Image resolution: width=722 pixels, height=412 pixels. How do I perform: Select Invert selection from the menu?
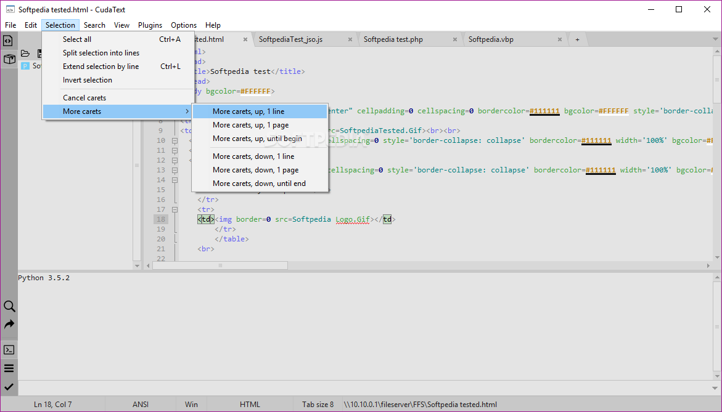click(x=88, y=80)
